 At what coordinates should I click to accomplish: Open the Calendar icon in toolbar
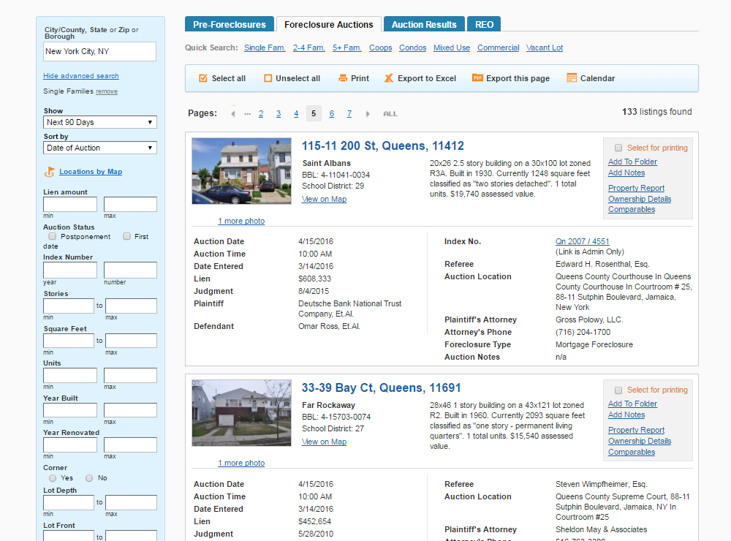(572, 78)
